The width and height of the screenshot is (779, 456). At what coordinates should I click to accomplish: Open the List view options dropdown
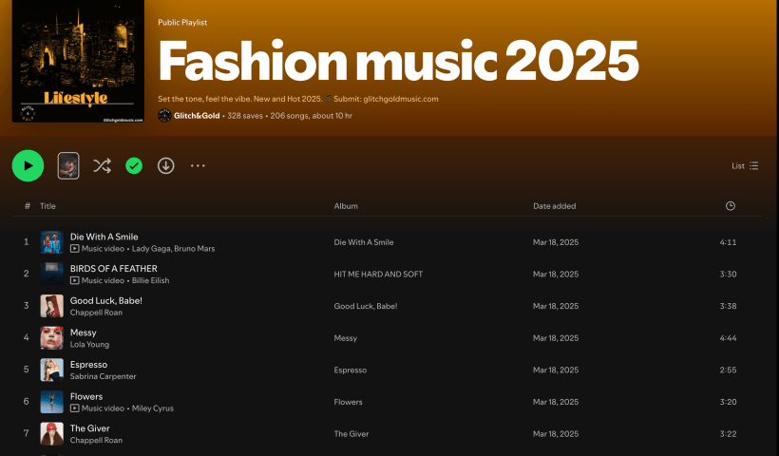pos(745,165)
